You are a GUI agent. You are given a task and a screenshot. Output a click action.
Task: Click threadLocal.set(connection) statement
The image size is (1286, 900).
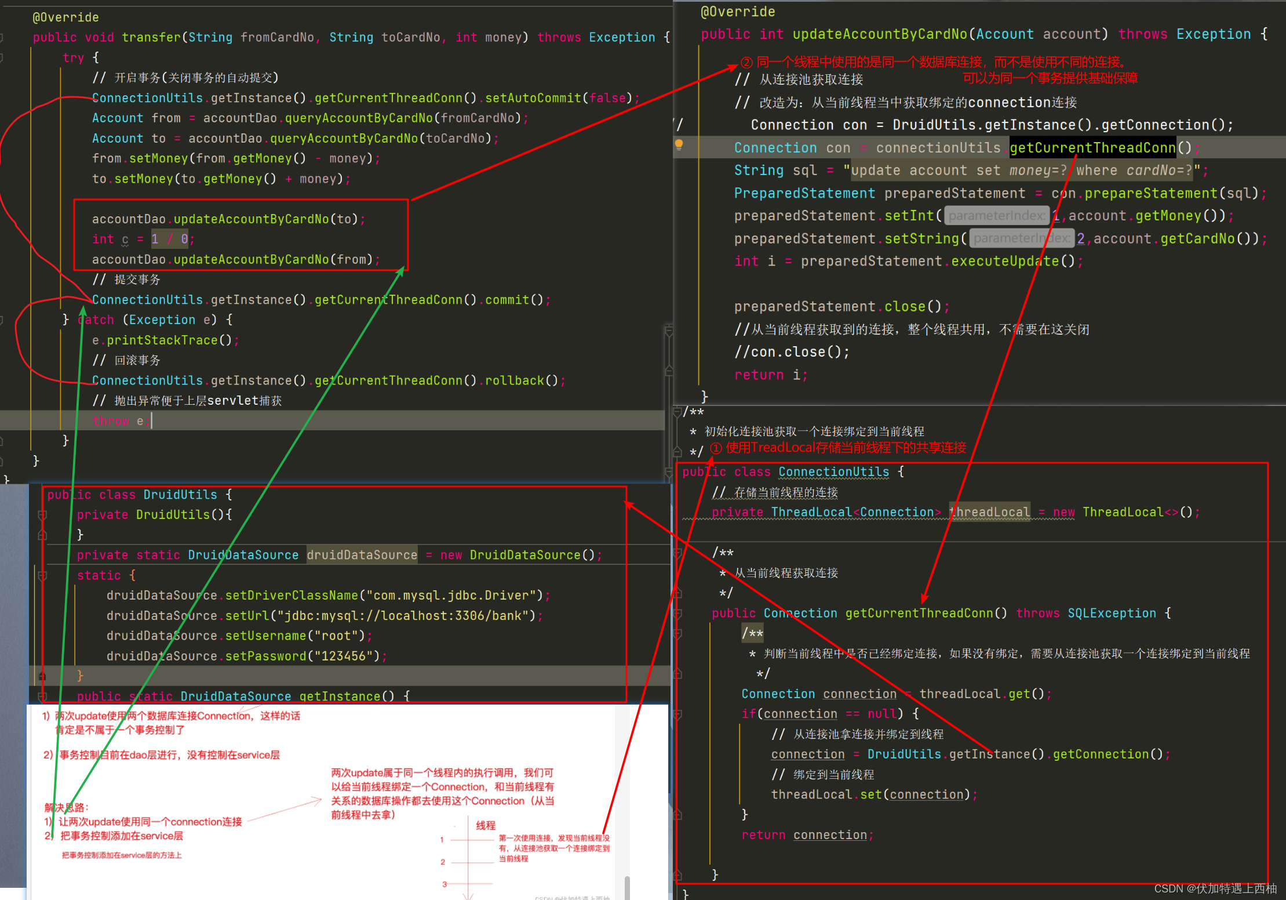874,794
